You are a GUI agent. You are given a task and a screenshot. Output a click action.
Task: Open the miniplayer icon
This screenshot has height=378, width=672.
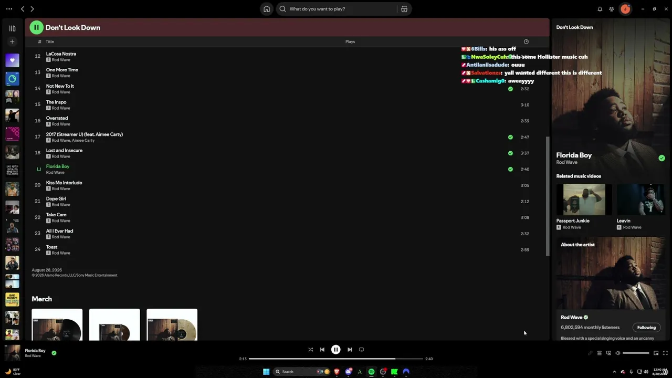coord(656,353)
